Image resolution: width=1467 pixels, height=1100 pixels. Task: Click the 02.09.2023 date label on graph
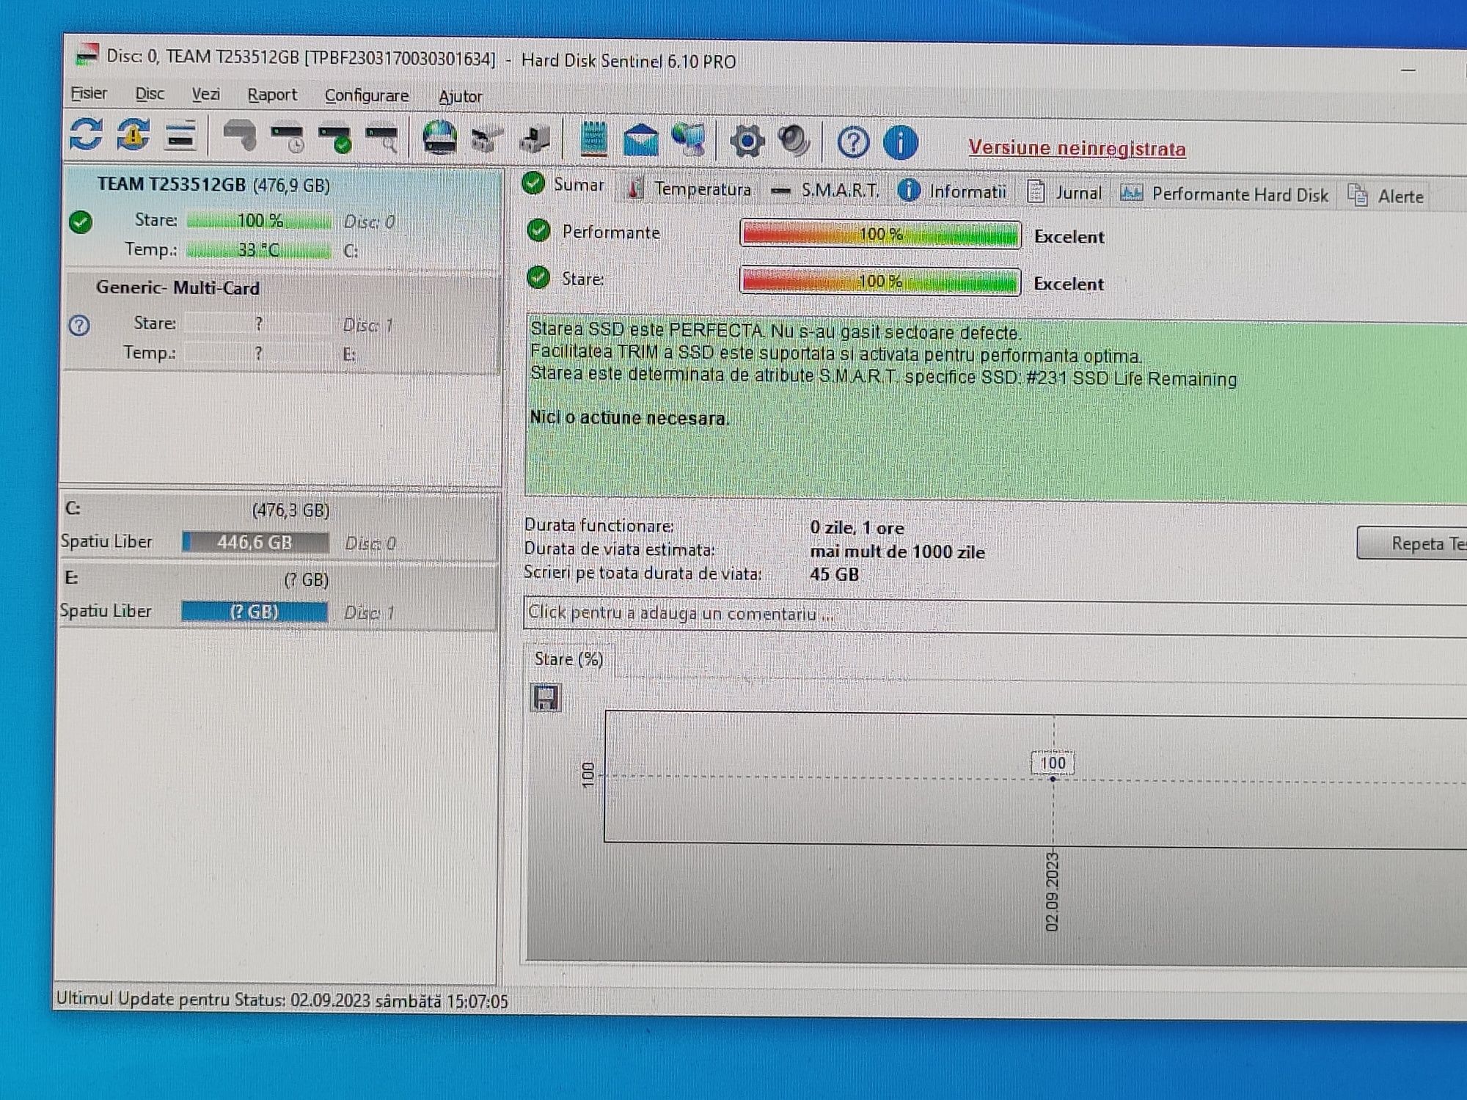(1052, 892)
